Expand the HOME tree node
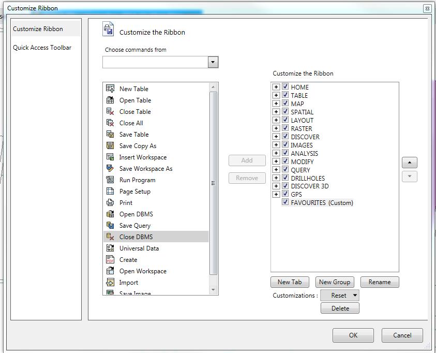Screen dimensions: 436x353 [276, 87]
